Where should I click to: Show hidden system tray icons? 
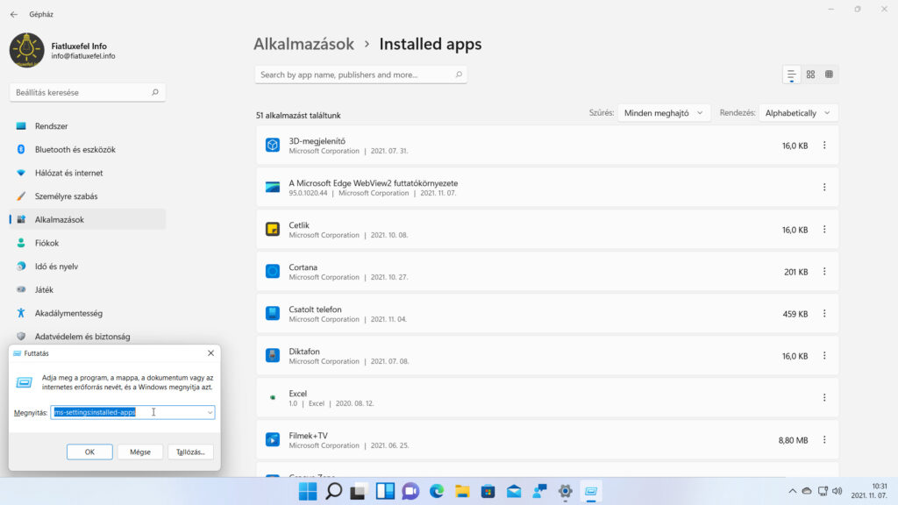pyautogui.click(x=792, y=491)
